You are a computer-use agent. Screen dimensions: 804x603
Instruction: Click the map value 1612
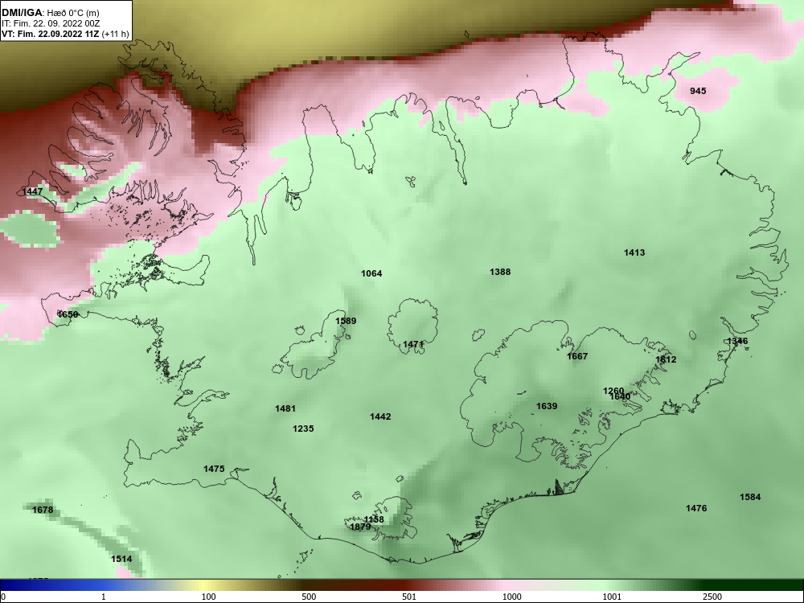click(666, 360)
